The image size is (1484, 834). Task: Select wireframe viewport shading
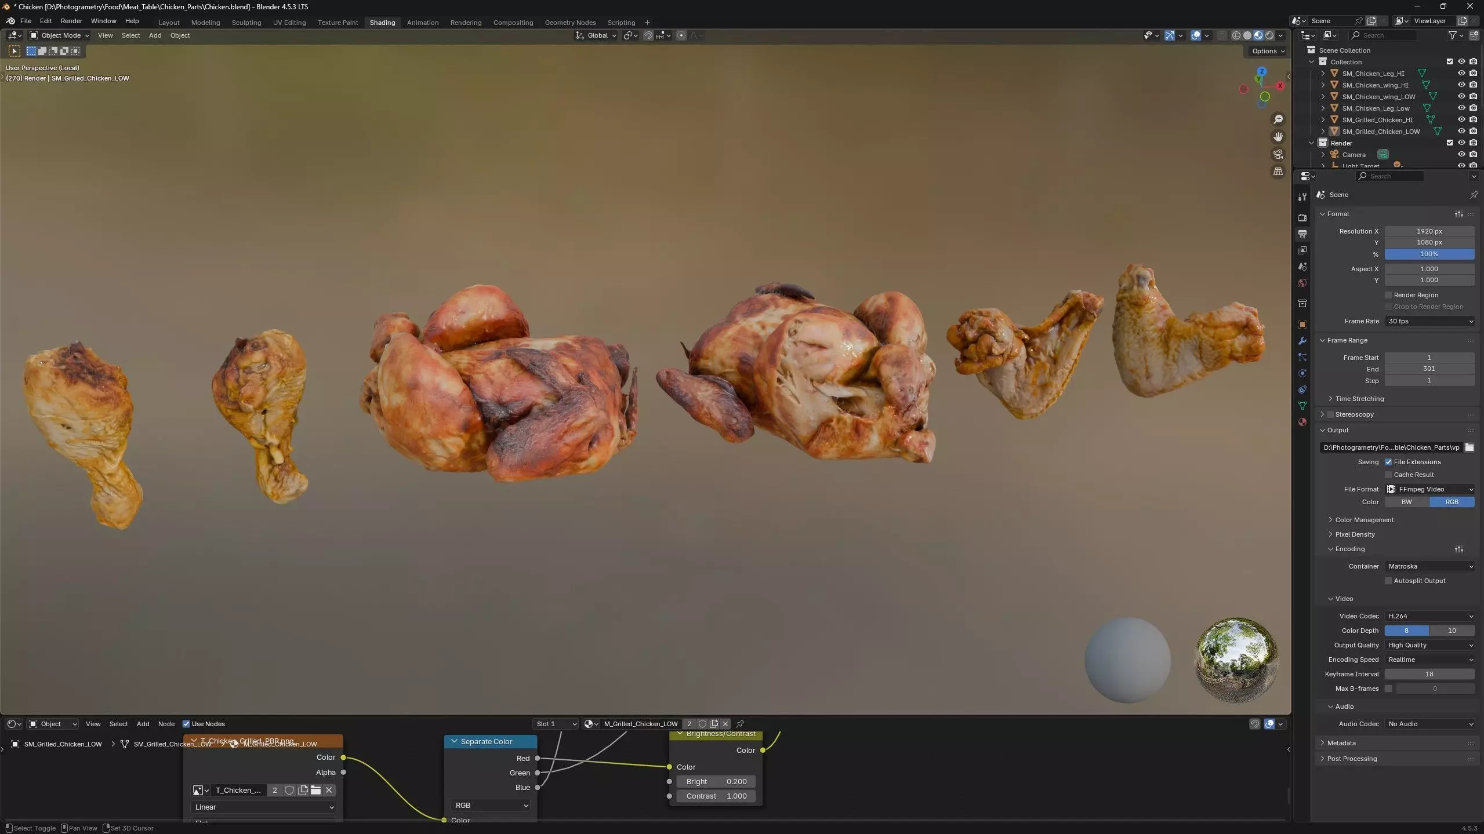point(1236,35)
